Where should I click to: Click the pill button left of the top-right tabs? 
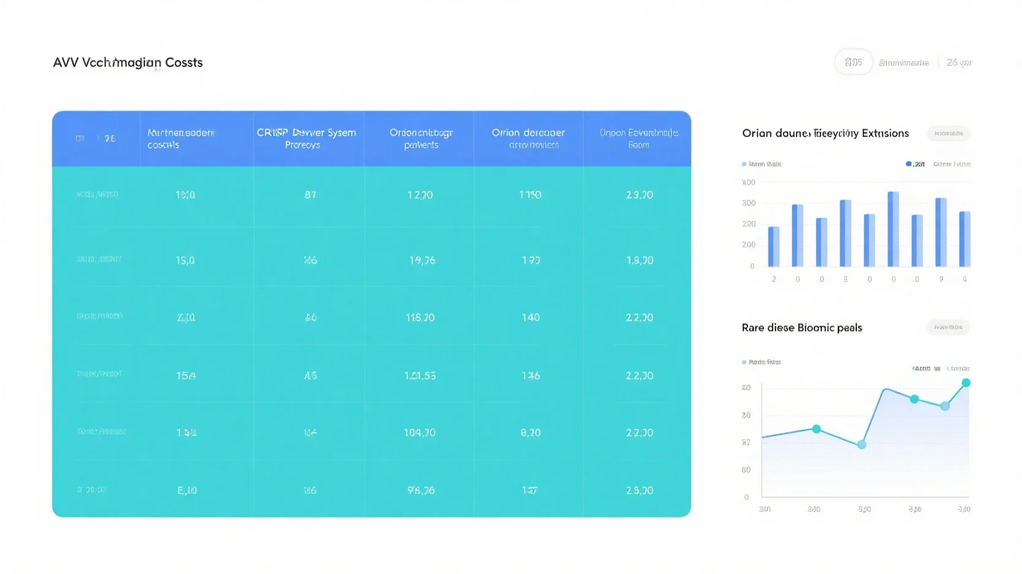tap(853, 62)
